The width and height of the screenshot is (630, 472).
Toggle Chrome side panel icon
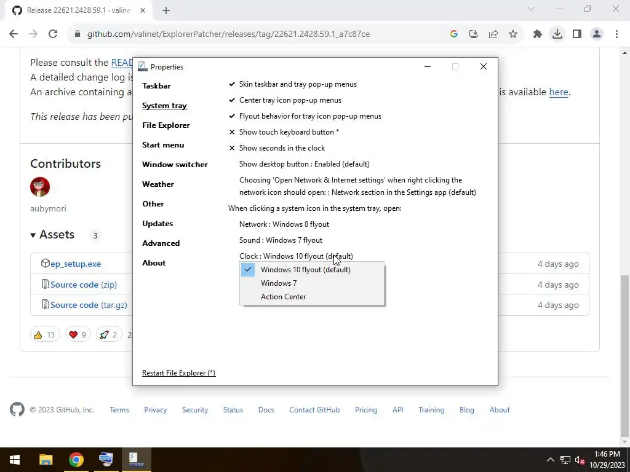(576, 34)
